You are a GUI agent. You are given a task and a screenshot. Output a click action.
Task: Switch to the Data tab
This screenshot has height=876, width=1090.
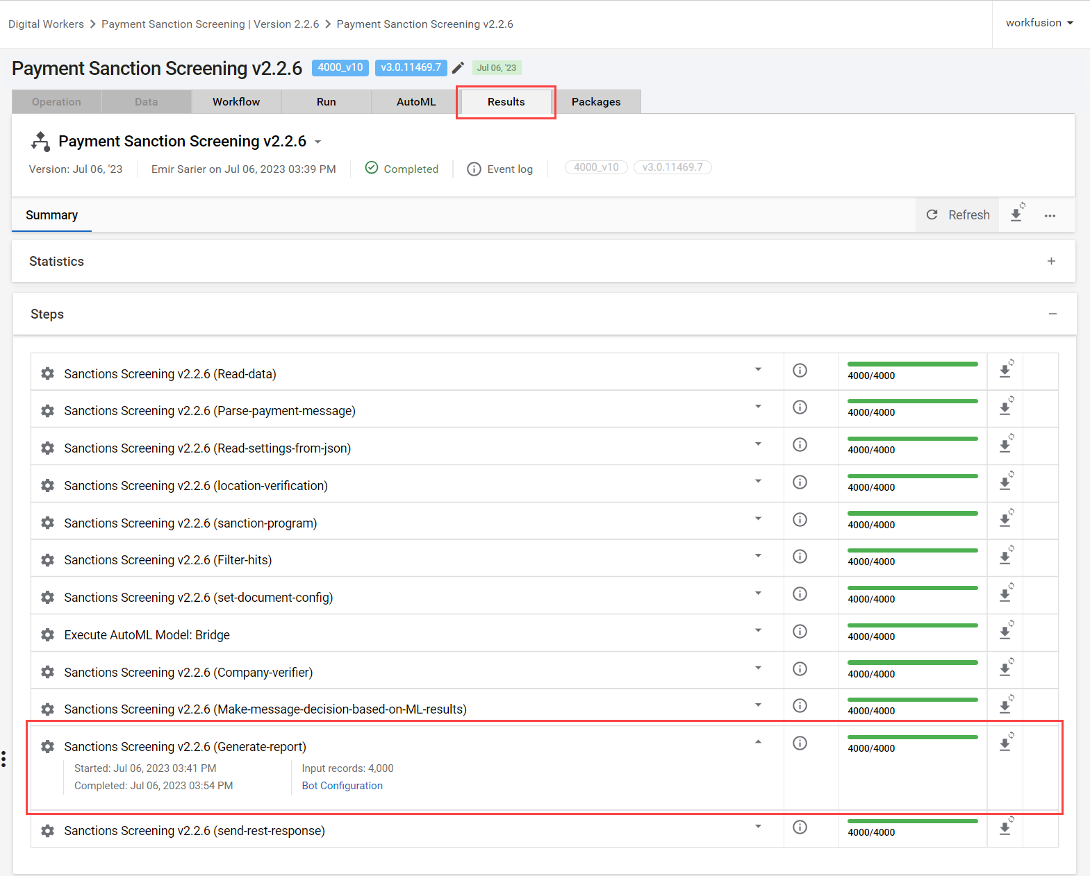pyautogui.click(x=146, y=101)
